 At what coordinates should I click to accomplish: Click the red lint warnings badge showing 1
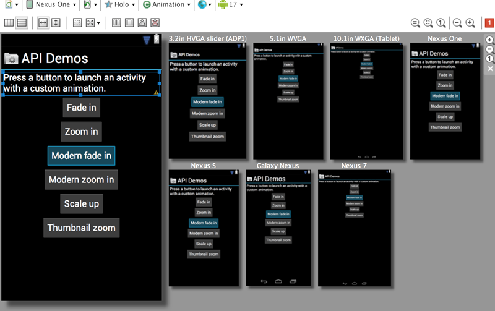click(489, 23)
